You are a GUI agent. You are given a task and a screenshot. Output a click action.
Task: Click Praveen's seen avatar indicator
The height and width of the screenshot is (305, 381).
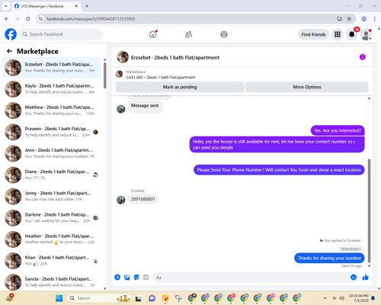pyautogui.click(x=95, y=132)
